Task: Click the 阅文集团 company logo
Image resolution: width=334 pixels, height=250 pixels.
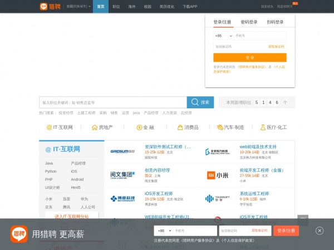Action: coord(122,175)
